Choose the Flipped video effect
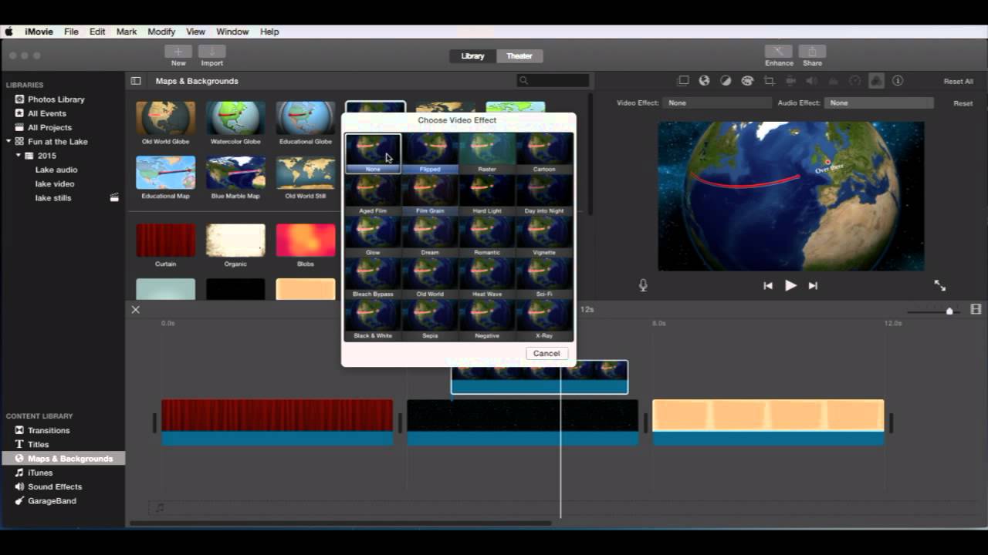Viewport: 988px width, 555px height. click(430, 153)
